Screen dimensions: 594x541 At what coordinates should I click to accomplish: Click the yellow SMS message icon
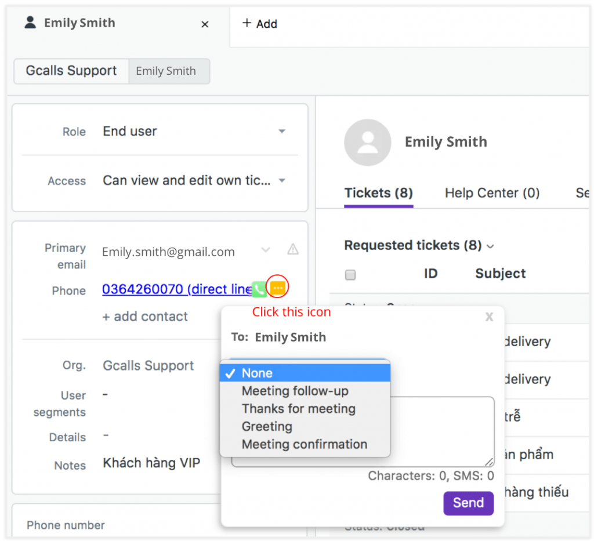click(278, 288)
